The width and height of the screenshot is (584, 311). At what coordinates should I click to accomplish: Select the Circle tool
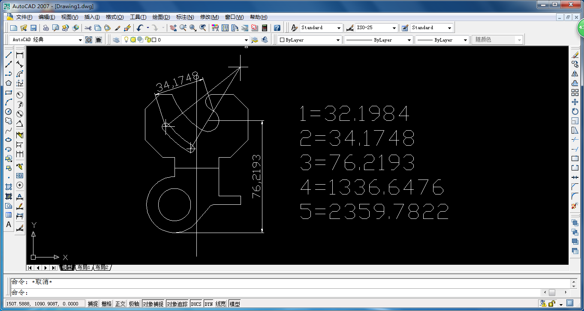8,111
